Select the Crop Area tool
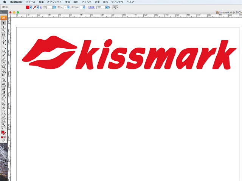 pos(3,113)
